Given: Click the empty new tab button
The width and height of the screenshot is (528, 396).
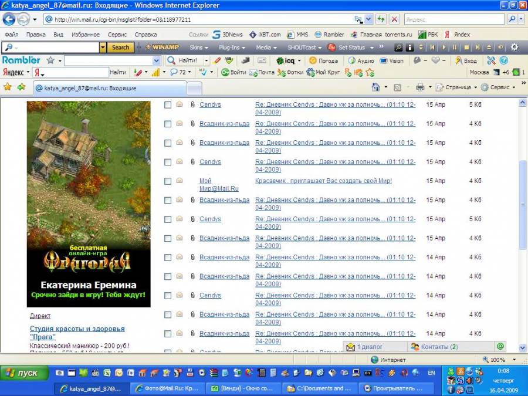Looking at the screenshot, I should 194,88.
